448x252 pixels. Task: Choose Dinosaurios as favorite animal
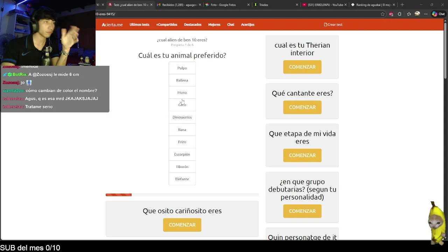tap(182, 117)
